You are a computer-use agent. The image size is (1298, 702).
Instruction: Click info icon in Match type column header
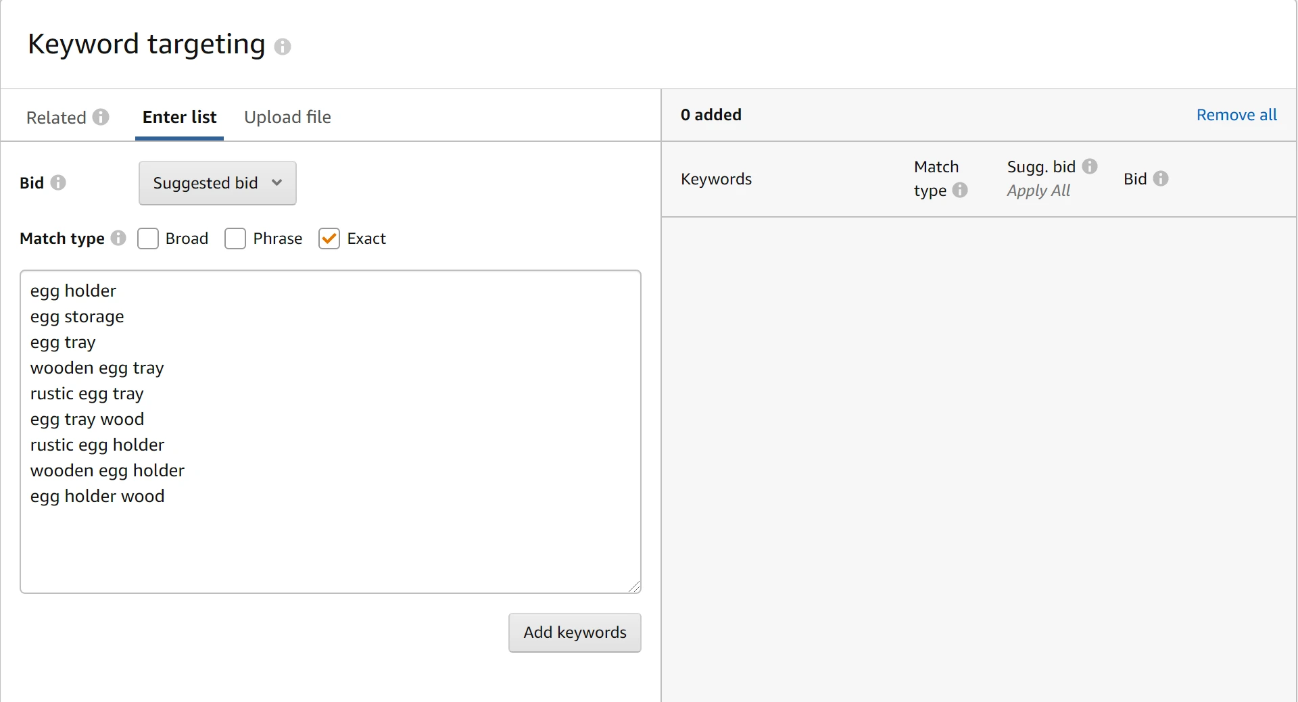coord(960,191)
